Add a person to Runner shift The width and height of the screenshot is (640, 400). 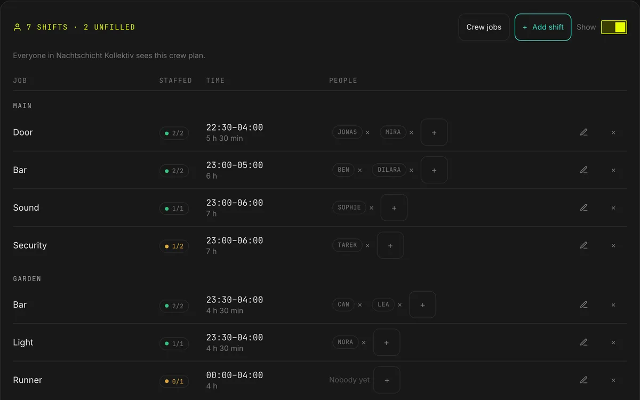click(387, 380)
